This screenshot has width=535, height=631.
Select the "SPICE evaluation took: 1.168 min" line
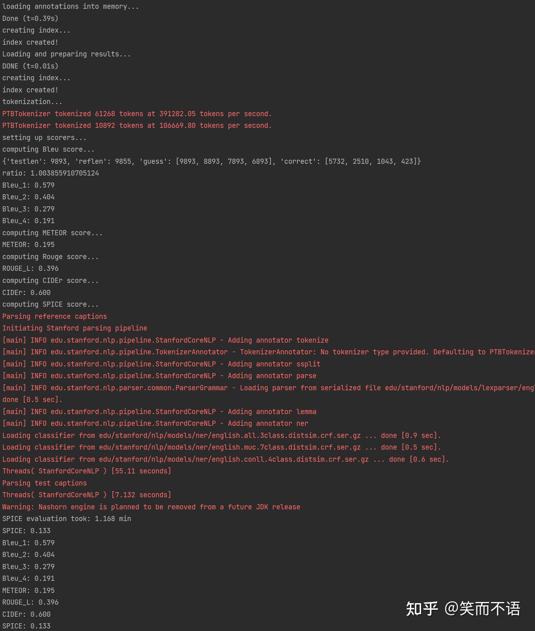[x=67, y=519]
